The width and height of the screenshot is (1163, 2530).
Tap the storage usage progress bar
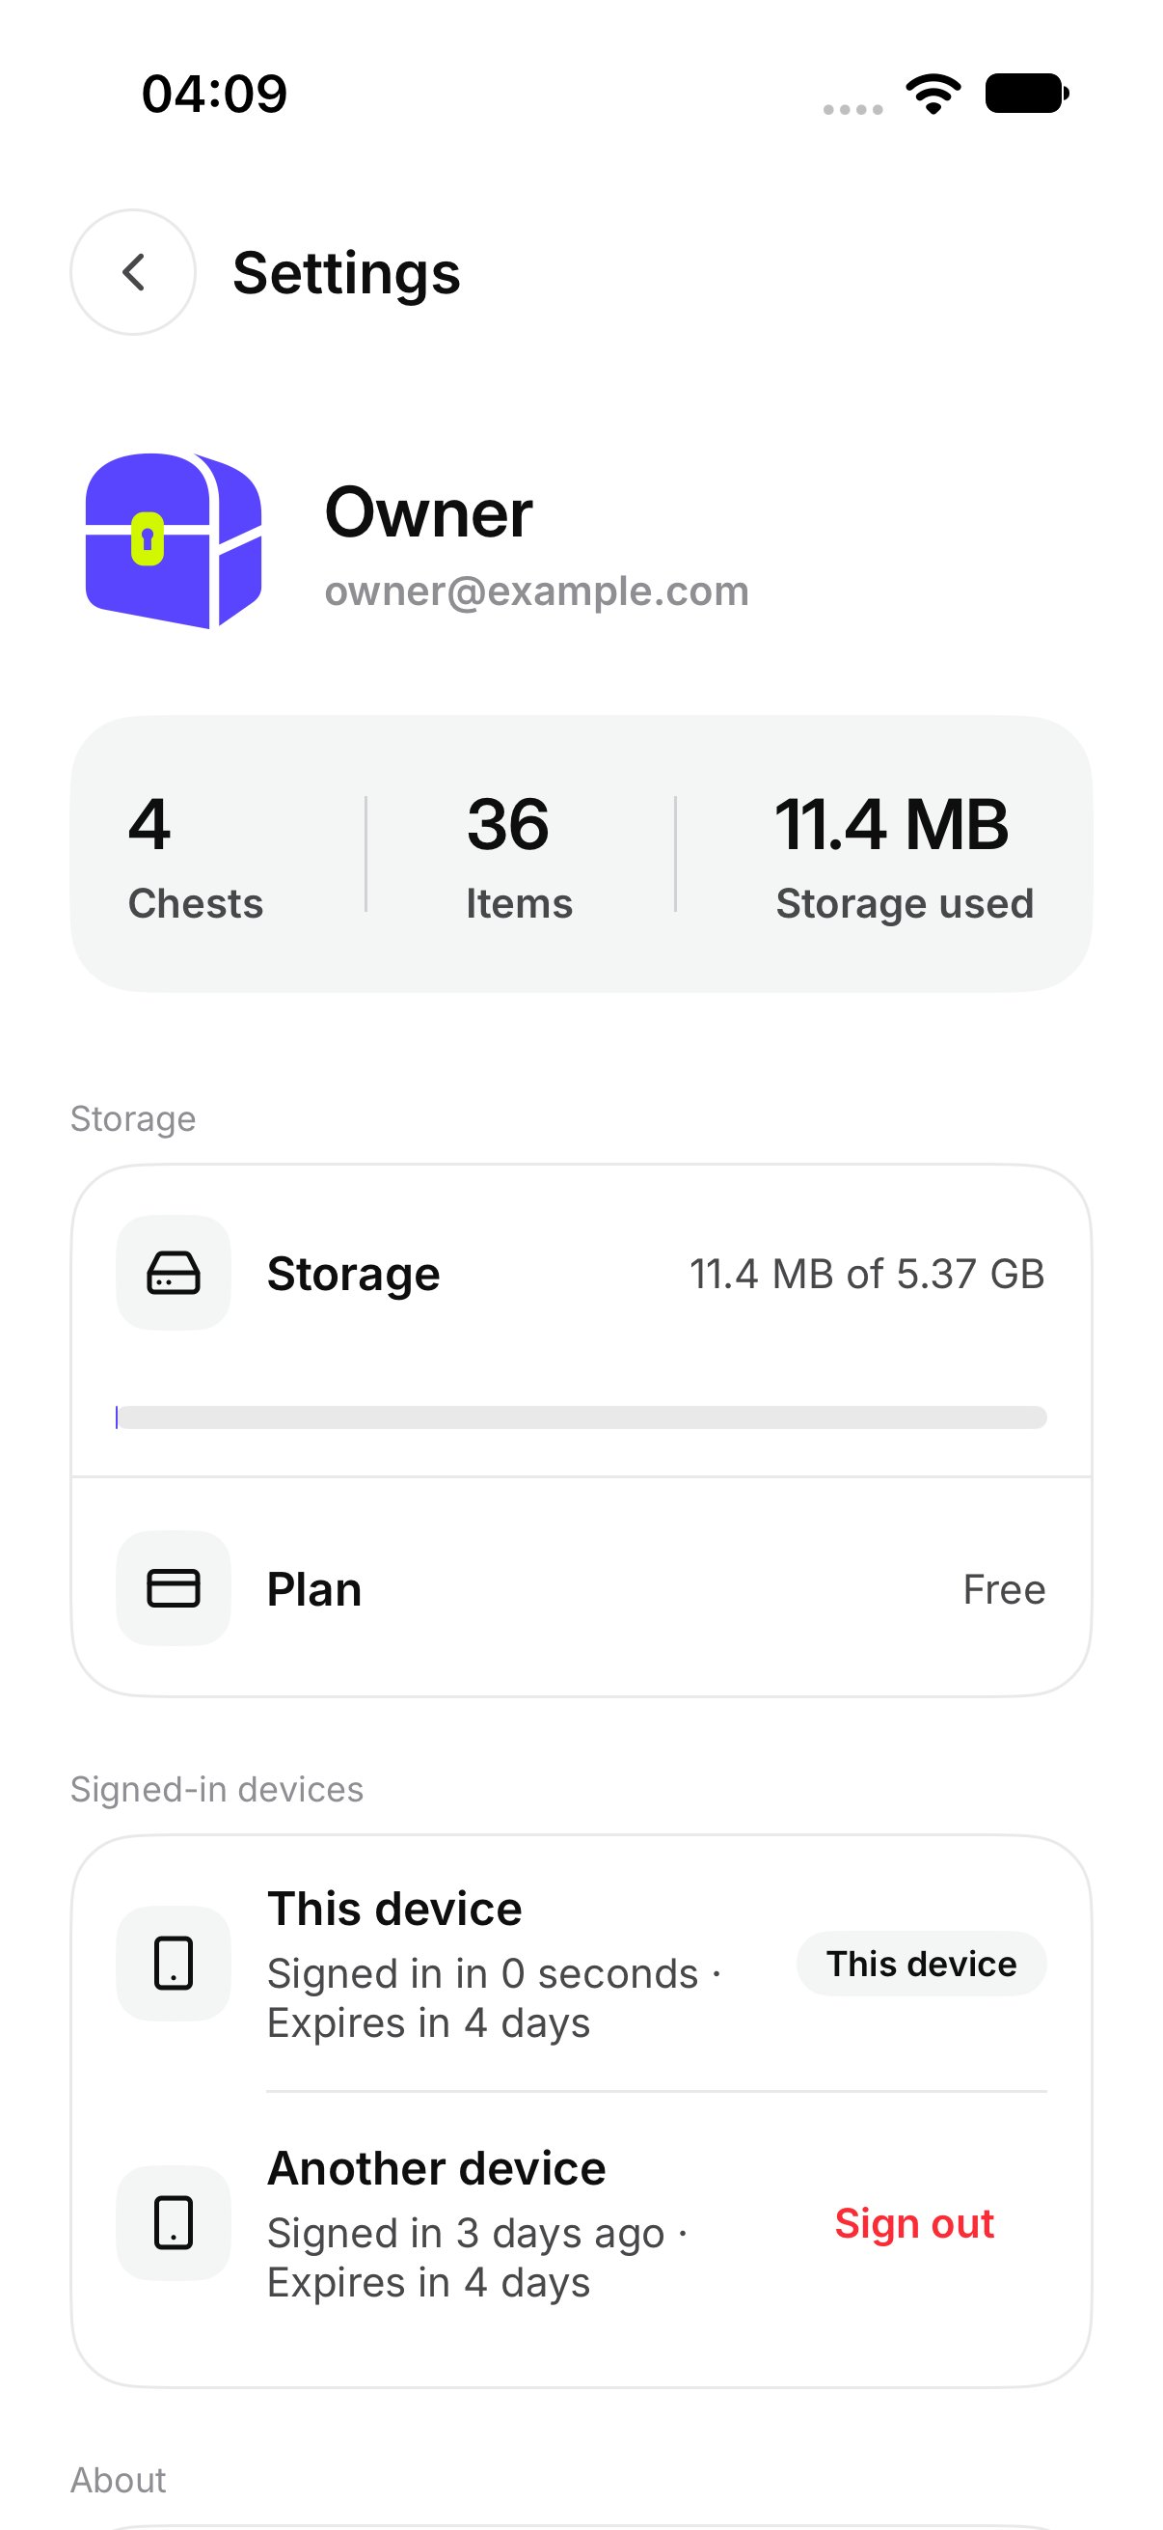pyautogui.click(x=581, y=1417)
